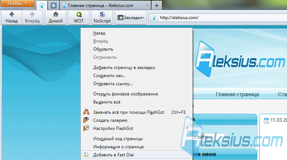
Task: Click the site favicon in address bar
Action: click(154, 18)
